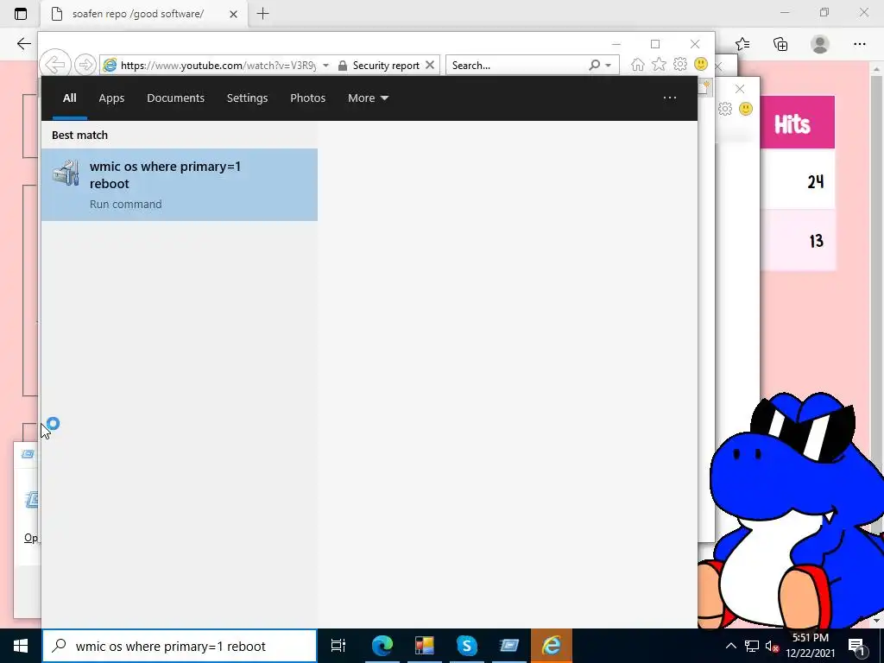Open search panel options ellipsis menu
The image size is (884, 663).
tap(670, 98)
